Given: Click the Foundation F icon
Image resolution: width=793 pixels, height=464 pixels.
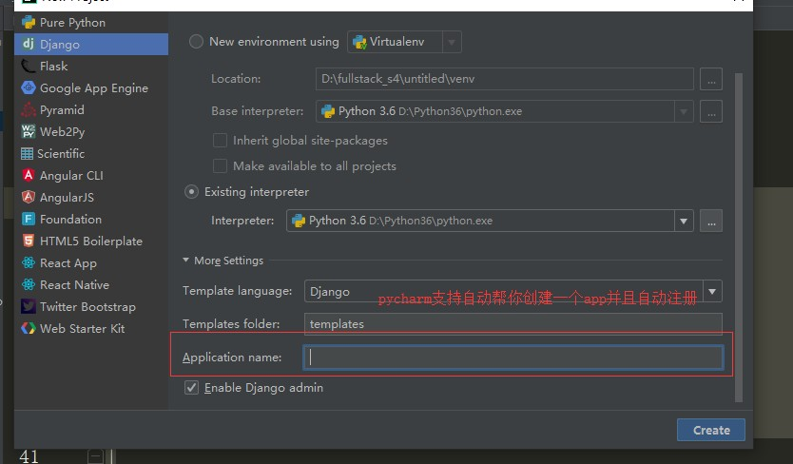Looking at the screenshot, I should tap(29, 219).
